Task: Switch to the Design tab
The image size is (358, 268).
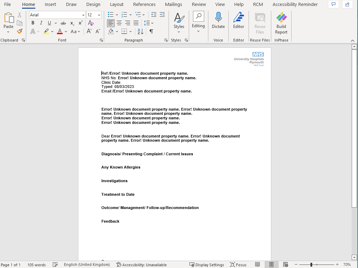Action: click(x=93, y=4)
